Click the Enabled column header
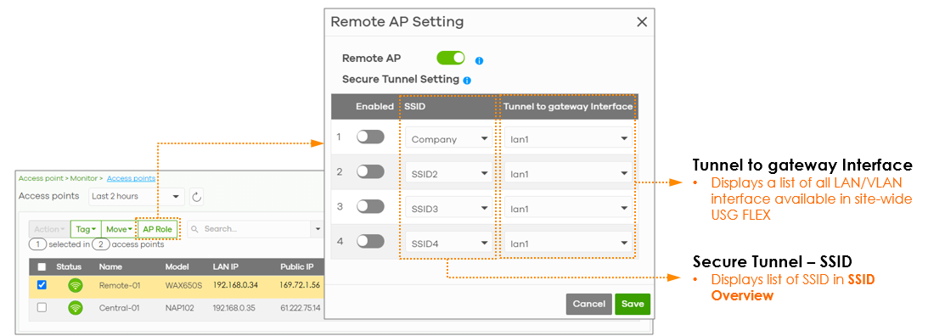 click(374, 107)
